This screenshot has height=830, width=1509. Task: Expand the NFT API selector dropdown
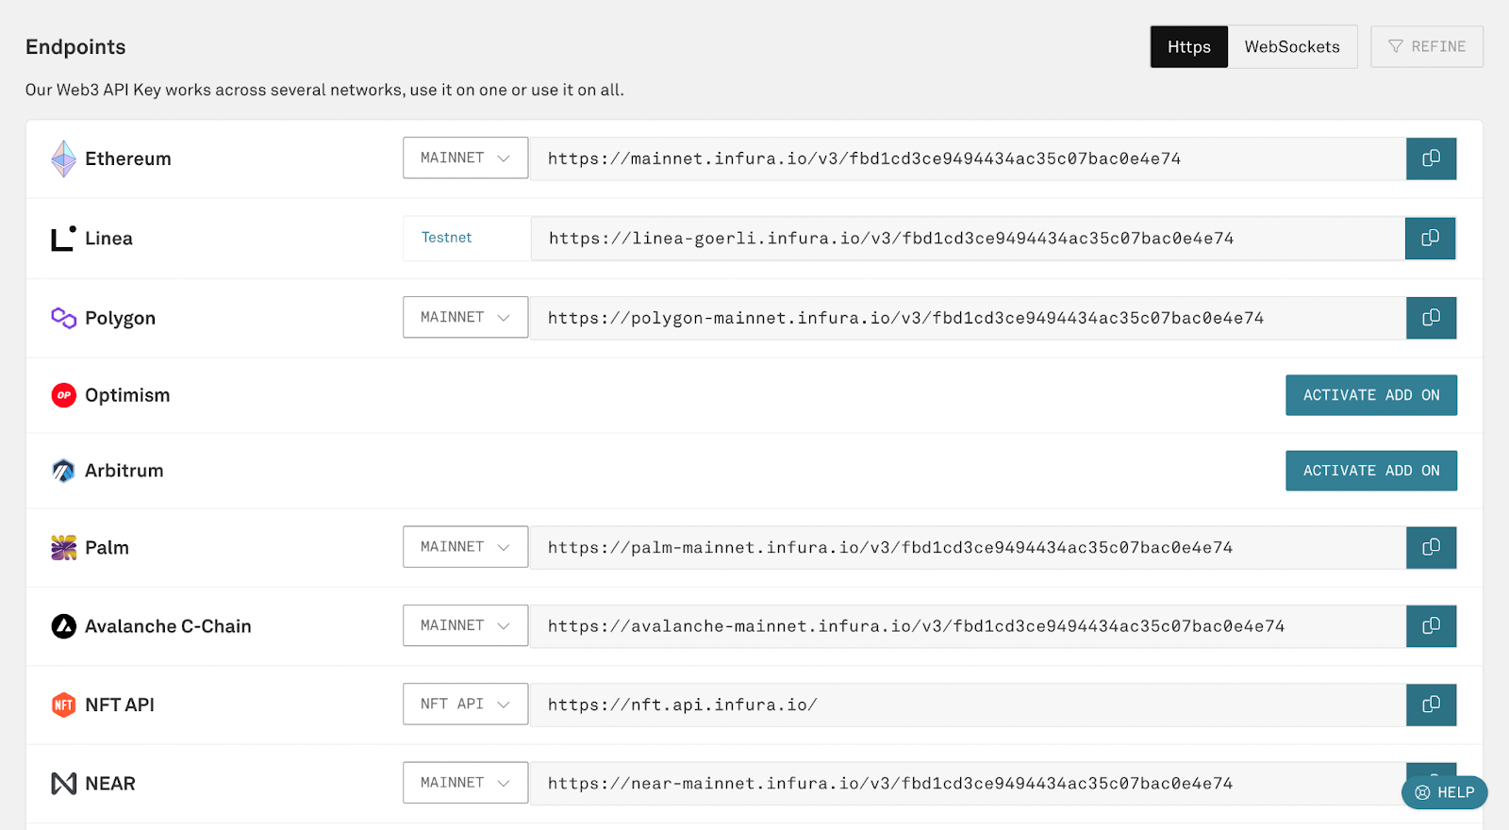point(465,704)
